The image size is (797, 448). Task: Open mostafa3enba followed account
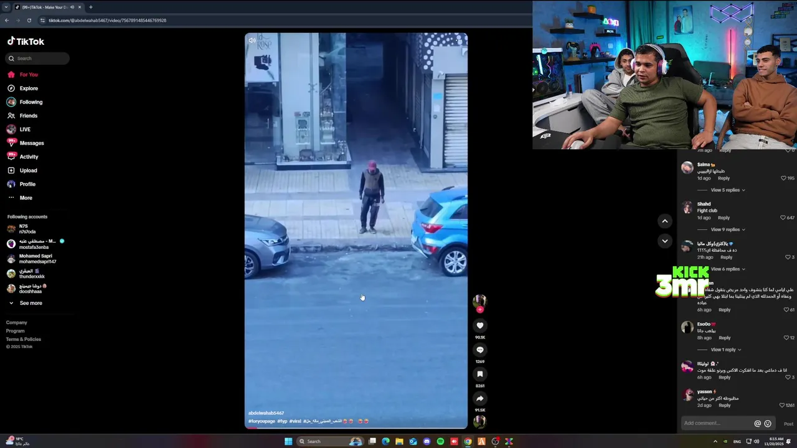[35, 244]
